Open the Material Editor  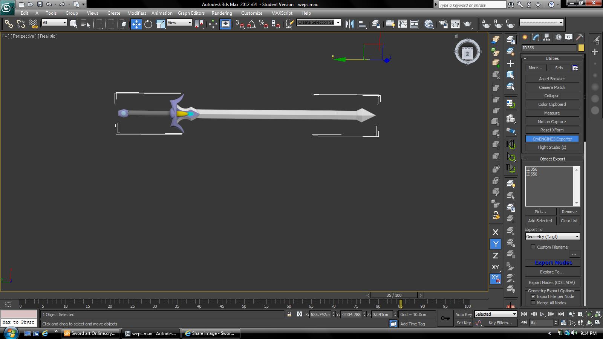click(429, 24)
